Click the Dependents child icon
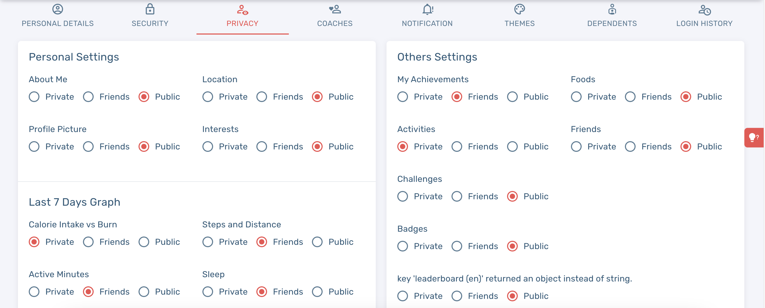Screen dimensions: 765x308 click(612, 9)
